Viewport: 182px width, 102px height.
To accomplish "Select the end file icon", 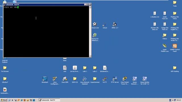I will [x=65, y=69].
